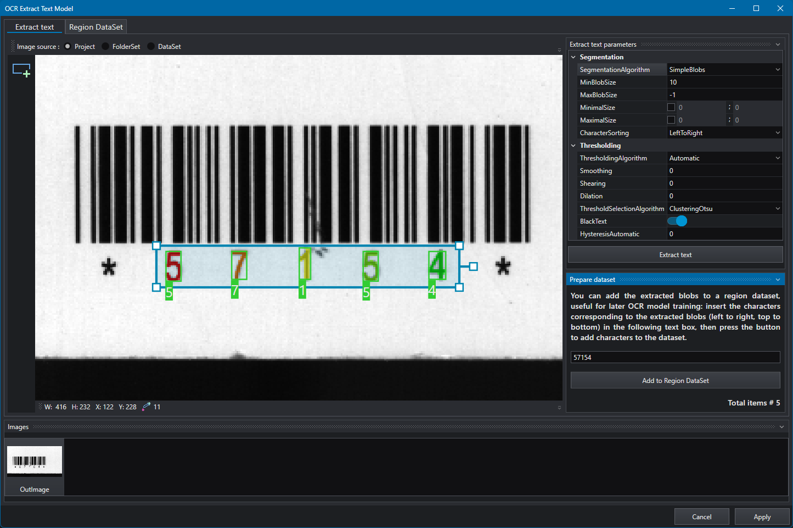Click the ROI top-left corner handle
Screen dimensions: 793x528
tap(156, 246)
